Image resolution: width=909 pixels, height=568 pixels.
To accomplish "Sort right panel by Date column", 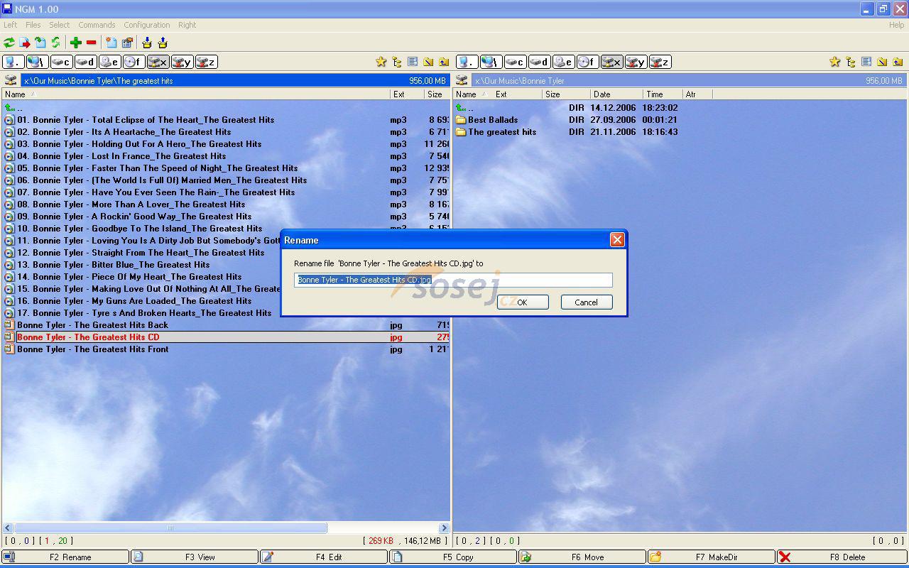I will pos(616,94).
